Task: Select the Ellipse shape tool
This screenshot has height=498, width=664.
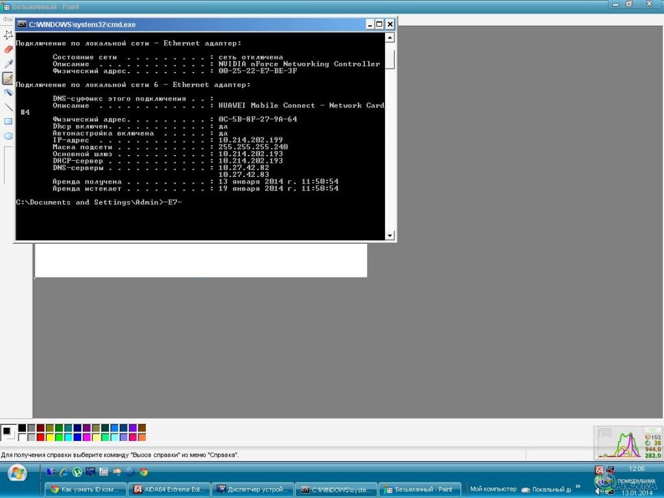Action: point(8,136)
